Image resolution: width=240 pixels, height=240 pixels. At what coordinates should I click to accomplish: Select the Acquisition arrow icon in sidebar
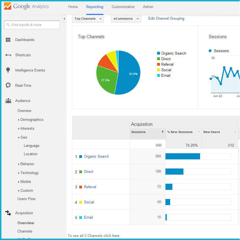(x=9, y=213)
